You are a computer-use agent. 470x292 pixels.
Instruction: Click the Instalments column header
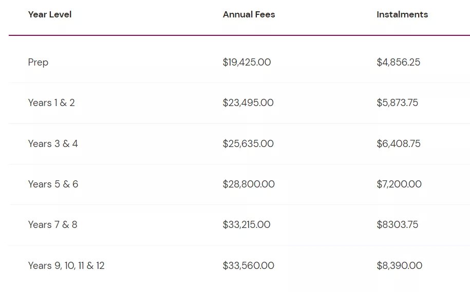pos(402,14)
